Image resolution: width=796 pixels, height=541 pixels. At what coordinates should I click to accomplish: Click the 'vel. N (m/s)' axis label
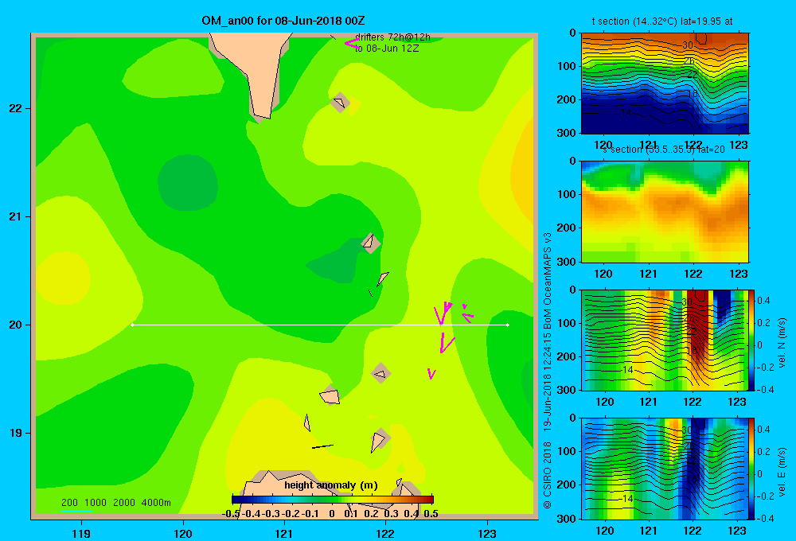point(782,343)
